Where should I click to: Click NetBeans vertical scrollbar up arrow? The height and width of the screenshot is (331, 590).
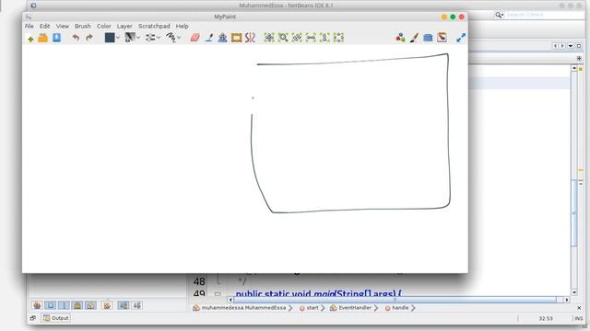pyautogui.click(x=574, y=68)
